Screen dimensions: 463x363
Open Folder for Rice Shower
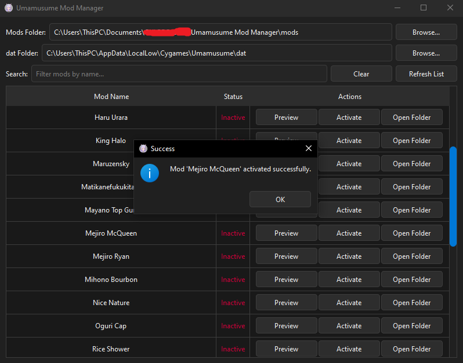pyautogui.click(x=411, y=349)
